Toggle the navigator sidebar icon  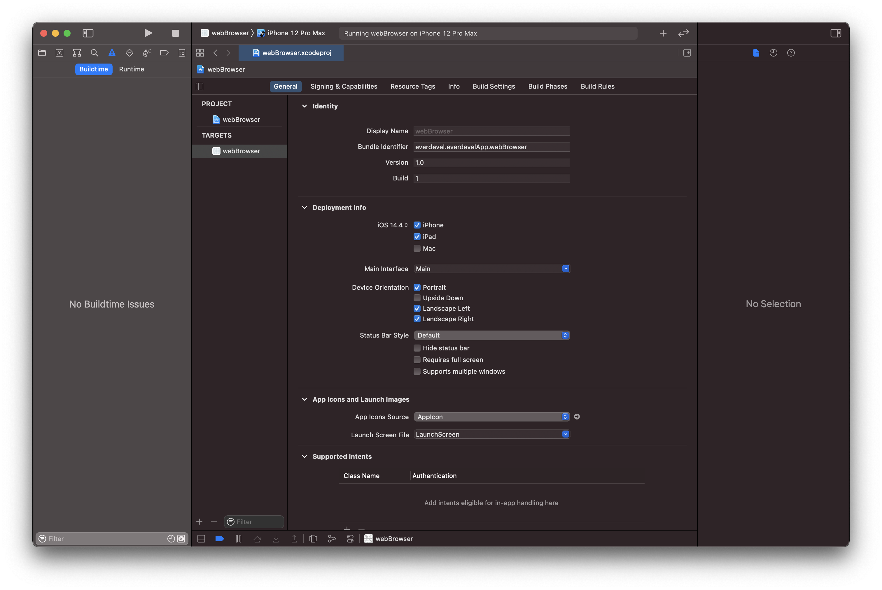88,33
